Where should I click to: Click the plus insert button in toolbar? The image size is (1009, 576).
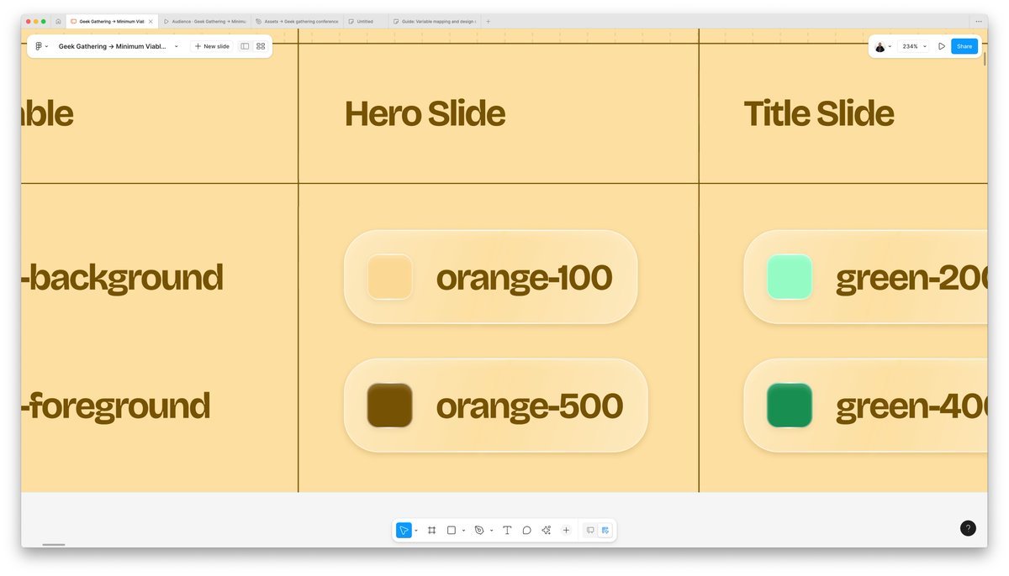click(x=566, y=531)
